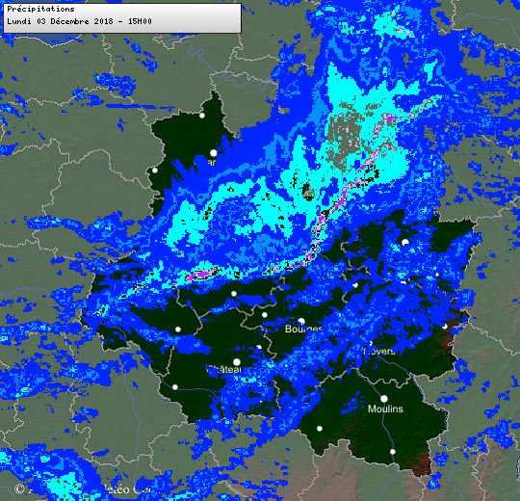Select the southwestern dot below Château on river
The height and width of the screenshot is (501, 520).
tap(175, 387)
